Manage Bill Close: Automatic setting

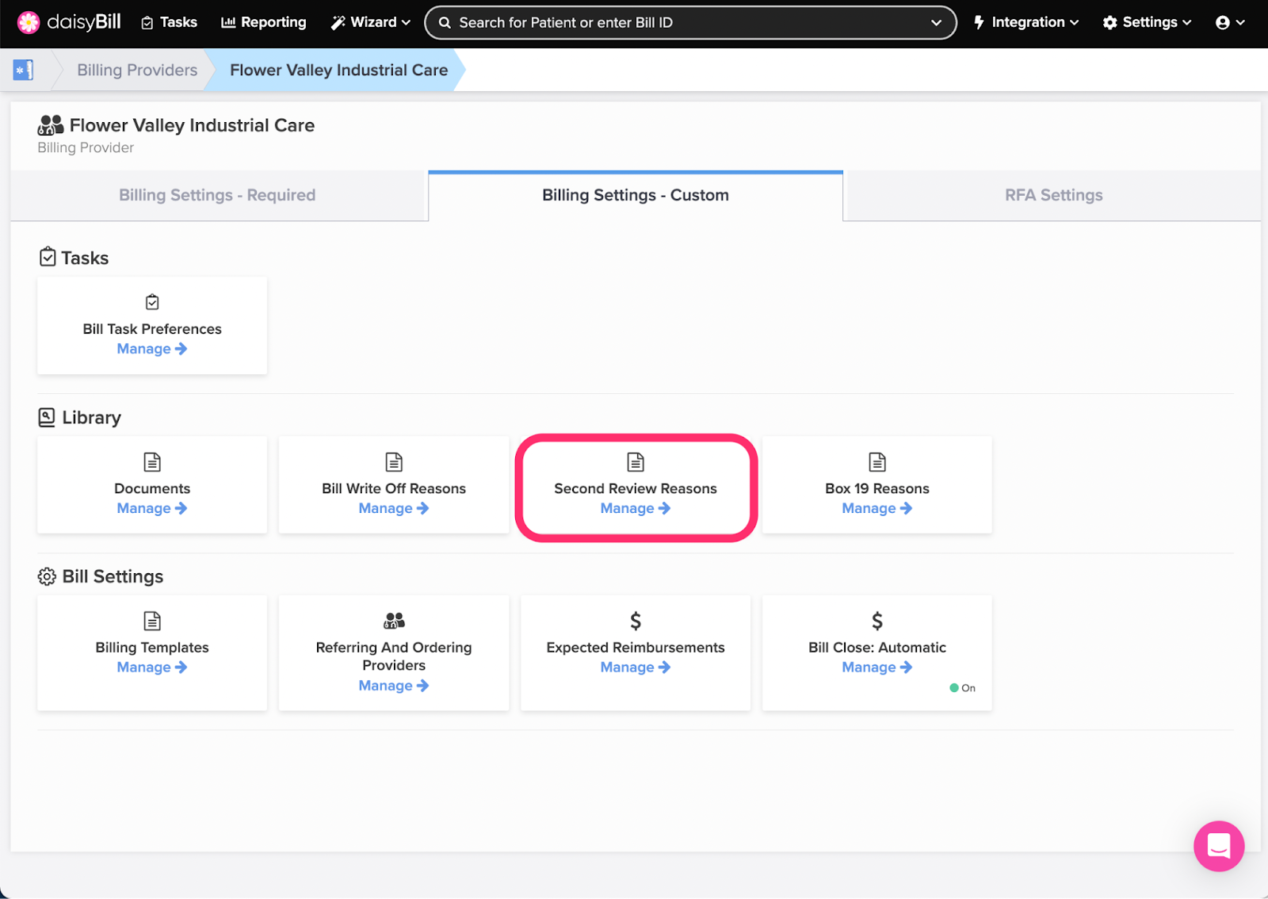point(877,668)
